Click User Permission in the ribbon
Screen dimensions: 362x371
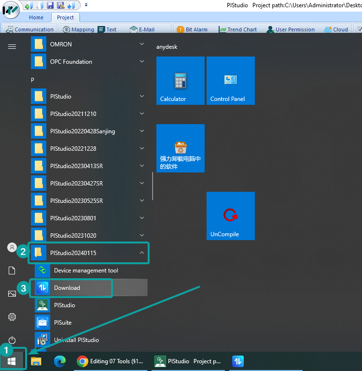pyautogui.click(x=291, y=29)
